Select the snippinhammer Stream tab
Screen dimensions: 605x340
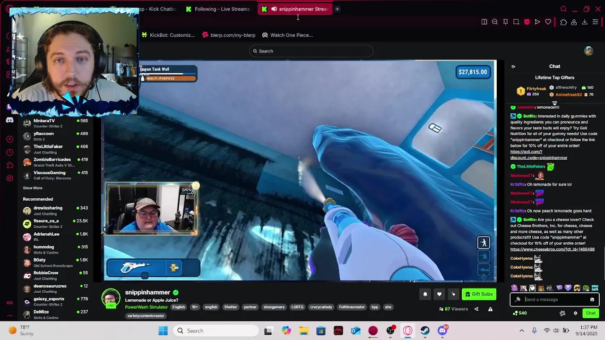295,9
